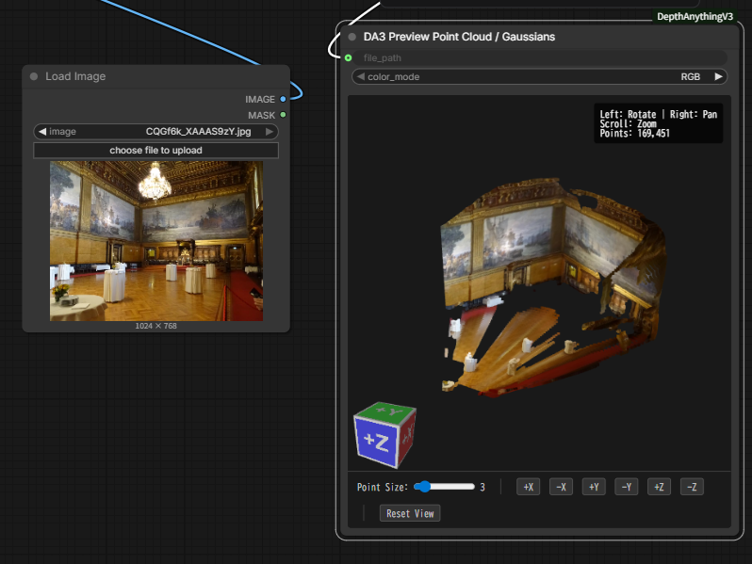
Task: Click the Load Image collapse dot
Action: [x=34, y=76]
